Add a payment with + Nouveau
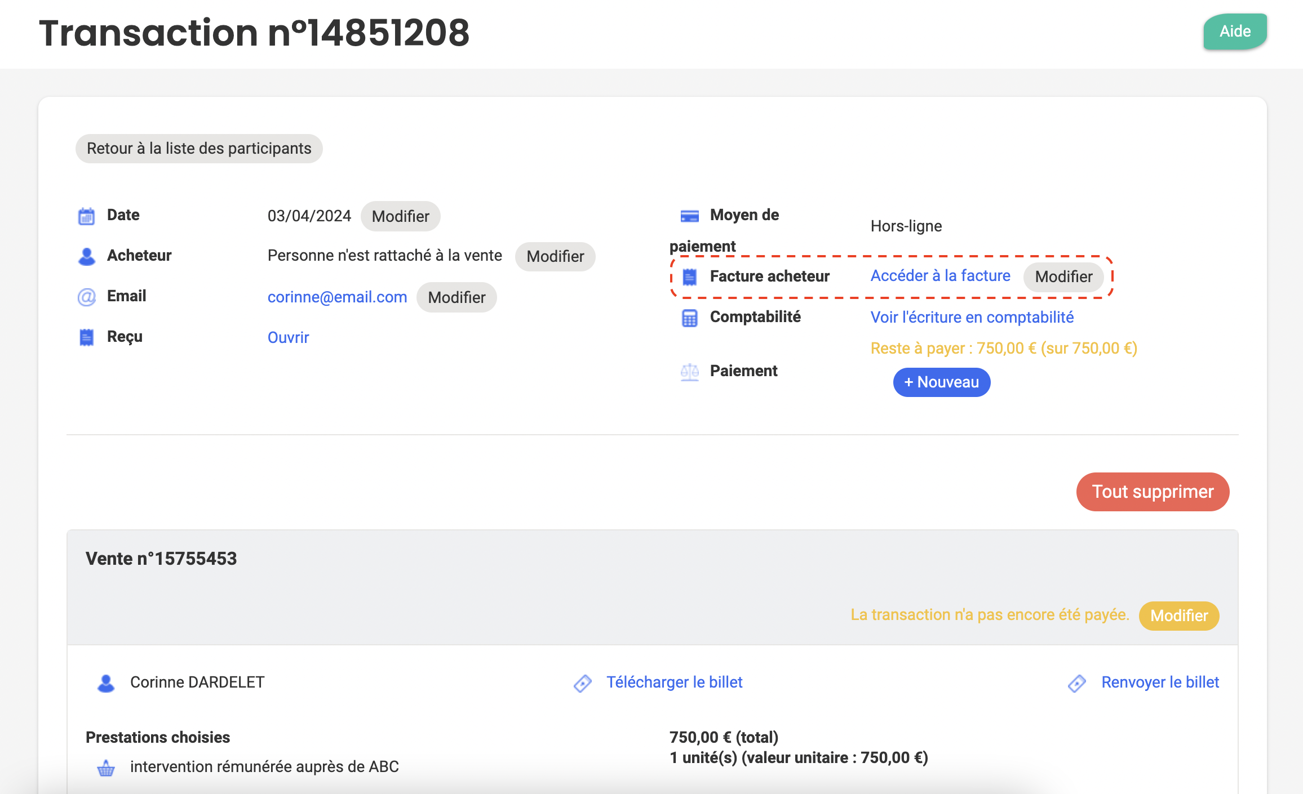1303x794 pixels. coord(941,382)
